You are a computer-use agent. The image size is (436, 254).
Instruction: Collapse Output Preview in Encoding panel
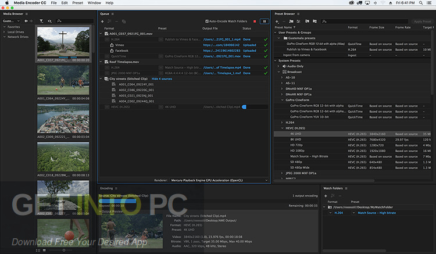[101, 212]
